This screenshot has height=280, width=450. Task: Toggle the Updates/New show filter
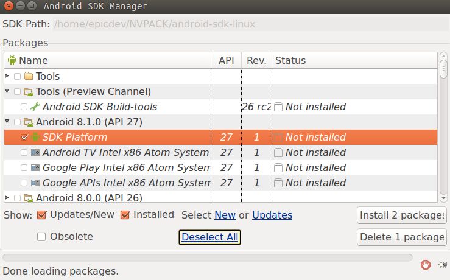click(41, 215)
